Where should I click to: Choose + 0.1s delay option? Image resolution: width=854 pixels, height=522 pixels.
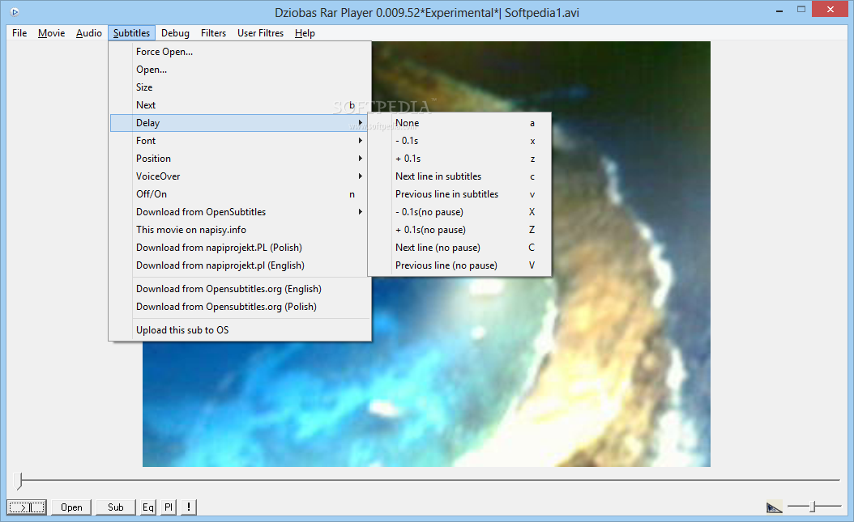(x=459, y=159)
